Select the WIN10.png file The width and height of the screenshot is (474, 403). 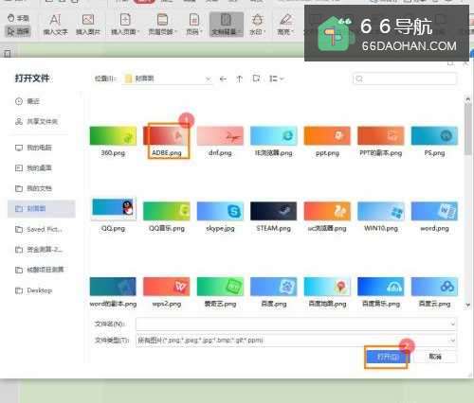point(381,217)
